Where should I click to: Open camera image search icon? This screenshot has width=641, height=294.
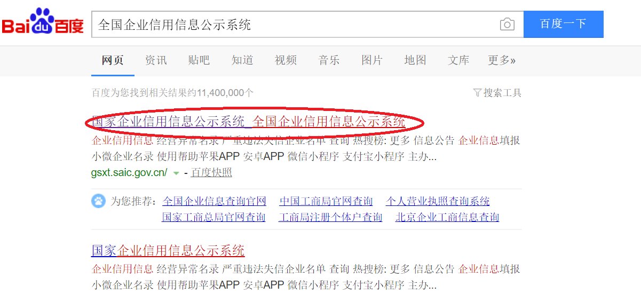[x=507, y=25]
